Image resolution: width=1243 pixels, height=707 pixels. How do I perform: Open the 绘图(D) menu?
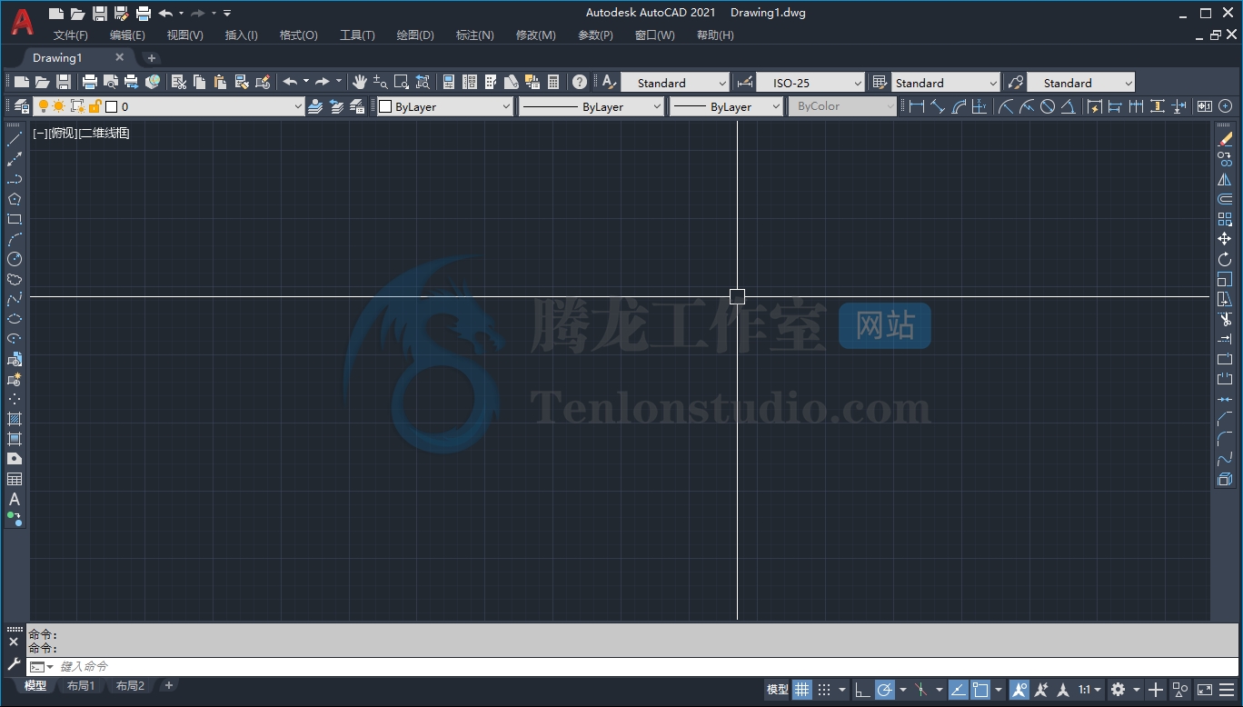(x=415, y=35)
